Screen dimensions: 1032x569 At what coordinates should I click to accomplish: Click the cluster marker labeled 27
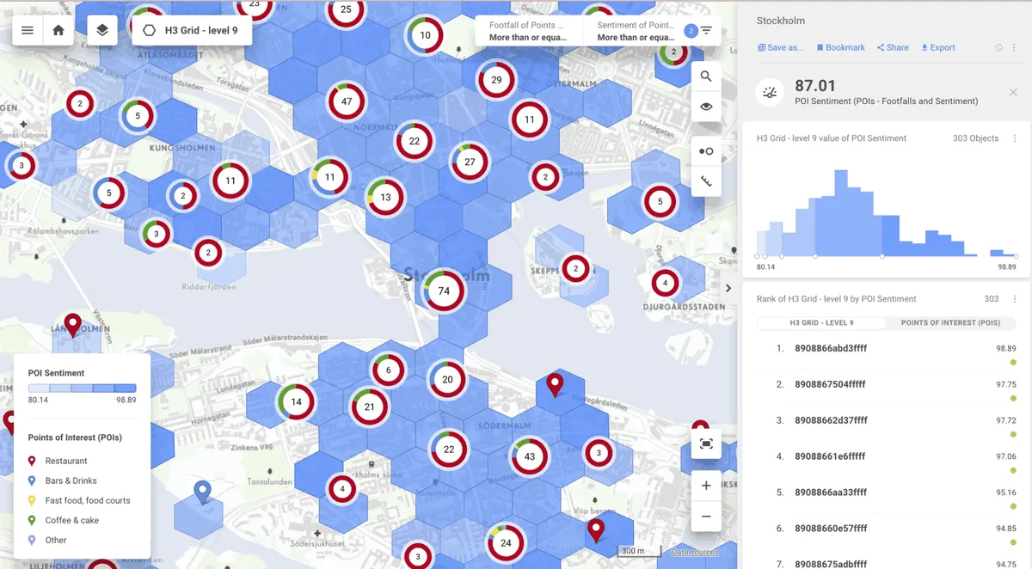470,162
